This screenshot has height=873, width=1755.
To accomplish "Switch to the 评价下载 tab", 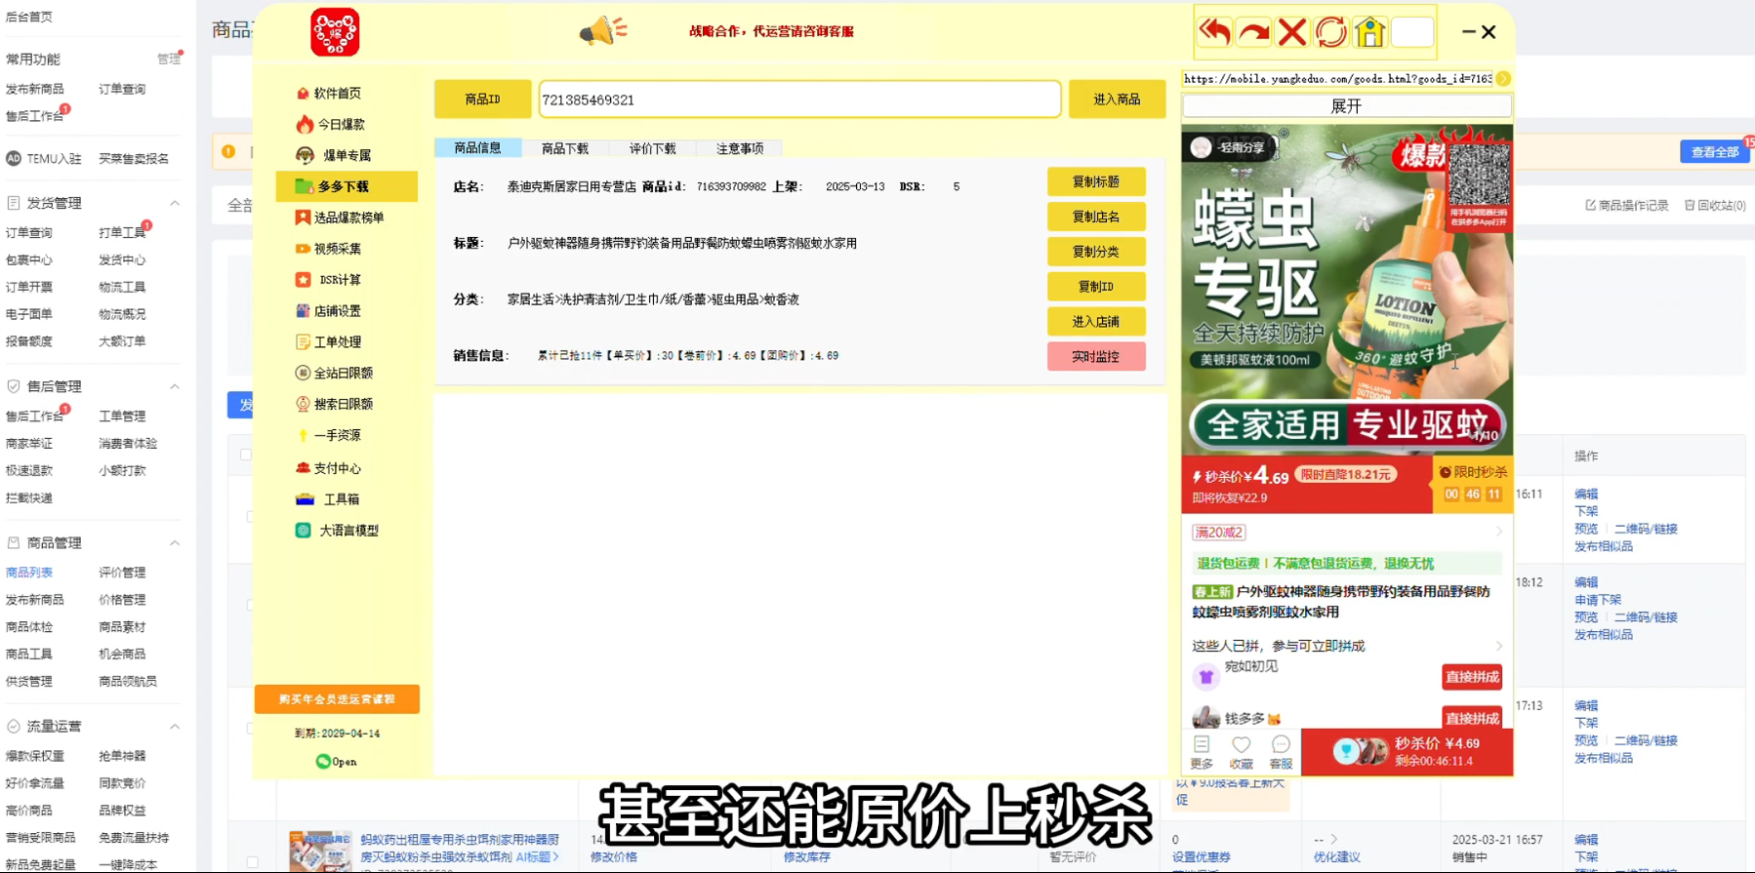I will (652, 148).
